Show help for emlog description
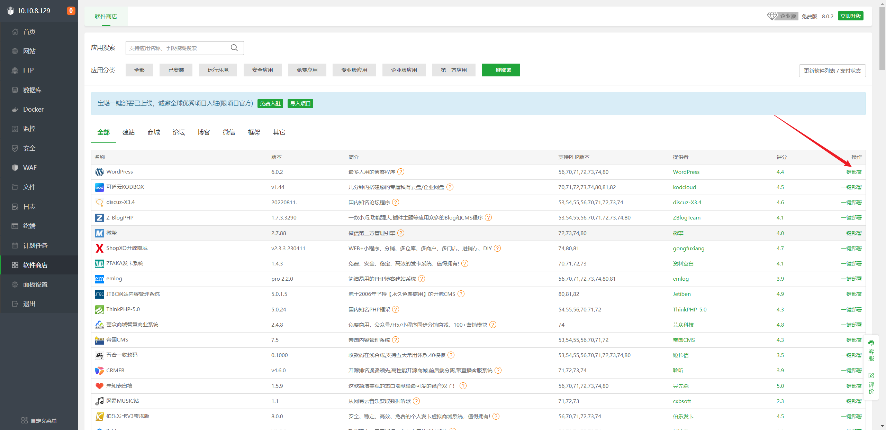 pos(422,279)
